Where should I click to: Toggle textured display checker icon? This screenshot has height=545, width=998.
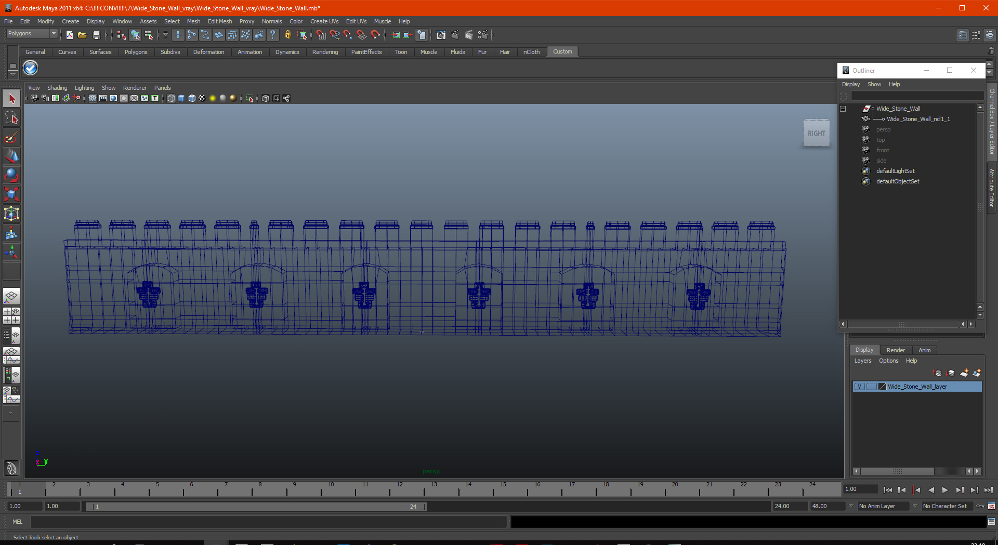(x=202, y=98)
